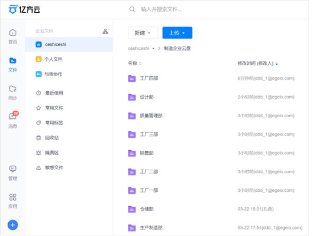Screen dimensions: 313x236
Task: Click the 设计部 folder icon
Action: point(132,97)
